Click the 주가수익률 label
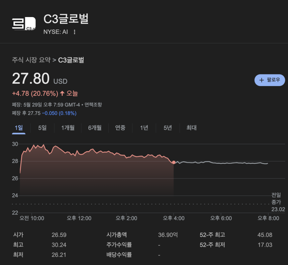The height and width of the screenshot is (265, 288). [x=119, y=245]
